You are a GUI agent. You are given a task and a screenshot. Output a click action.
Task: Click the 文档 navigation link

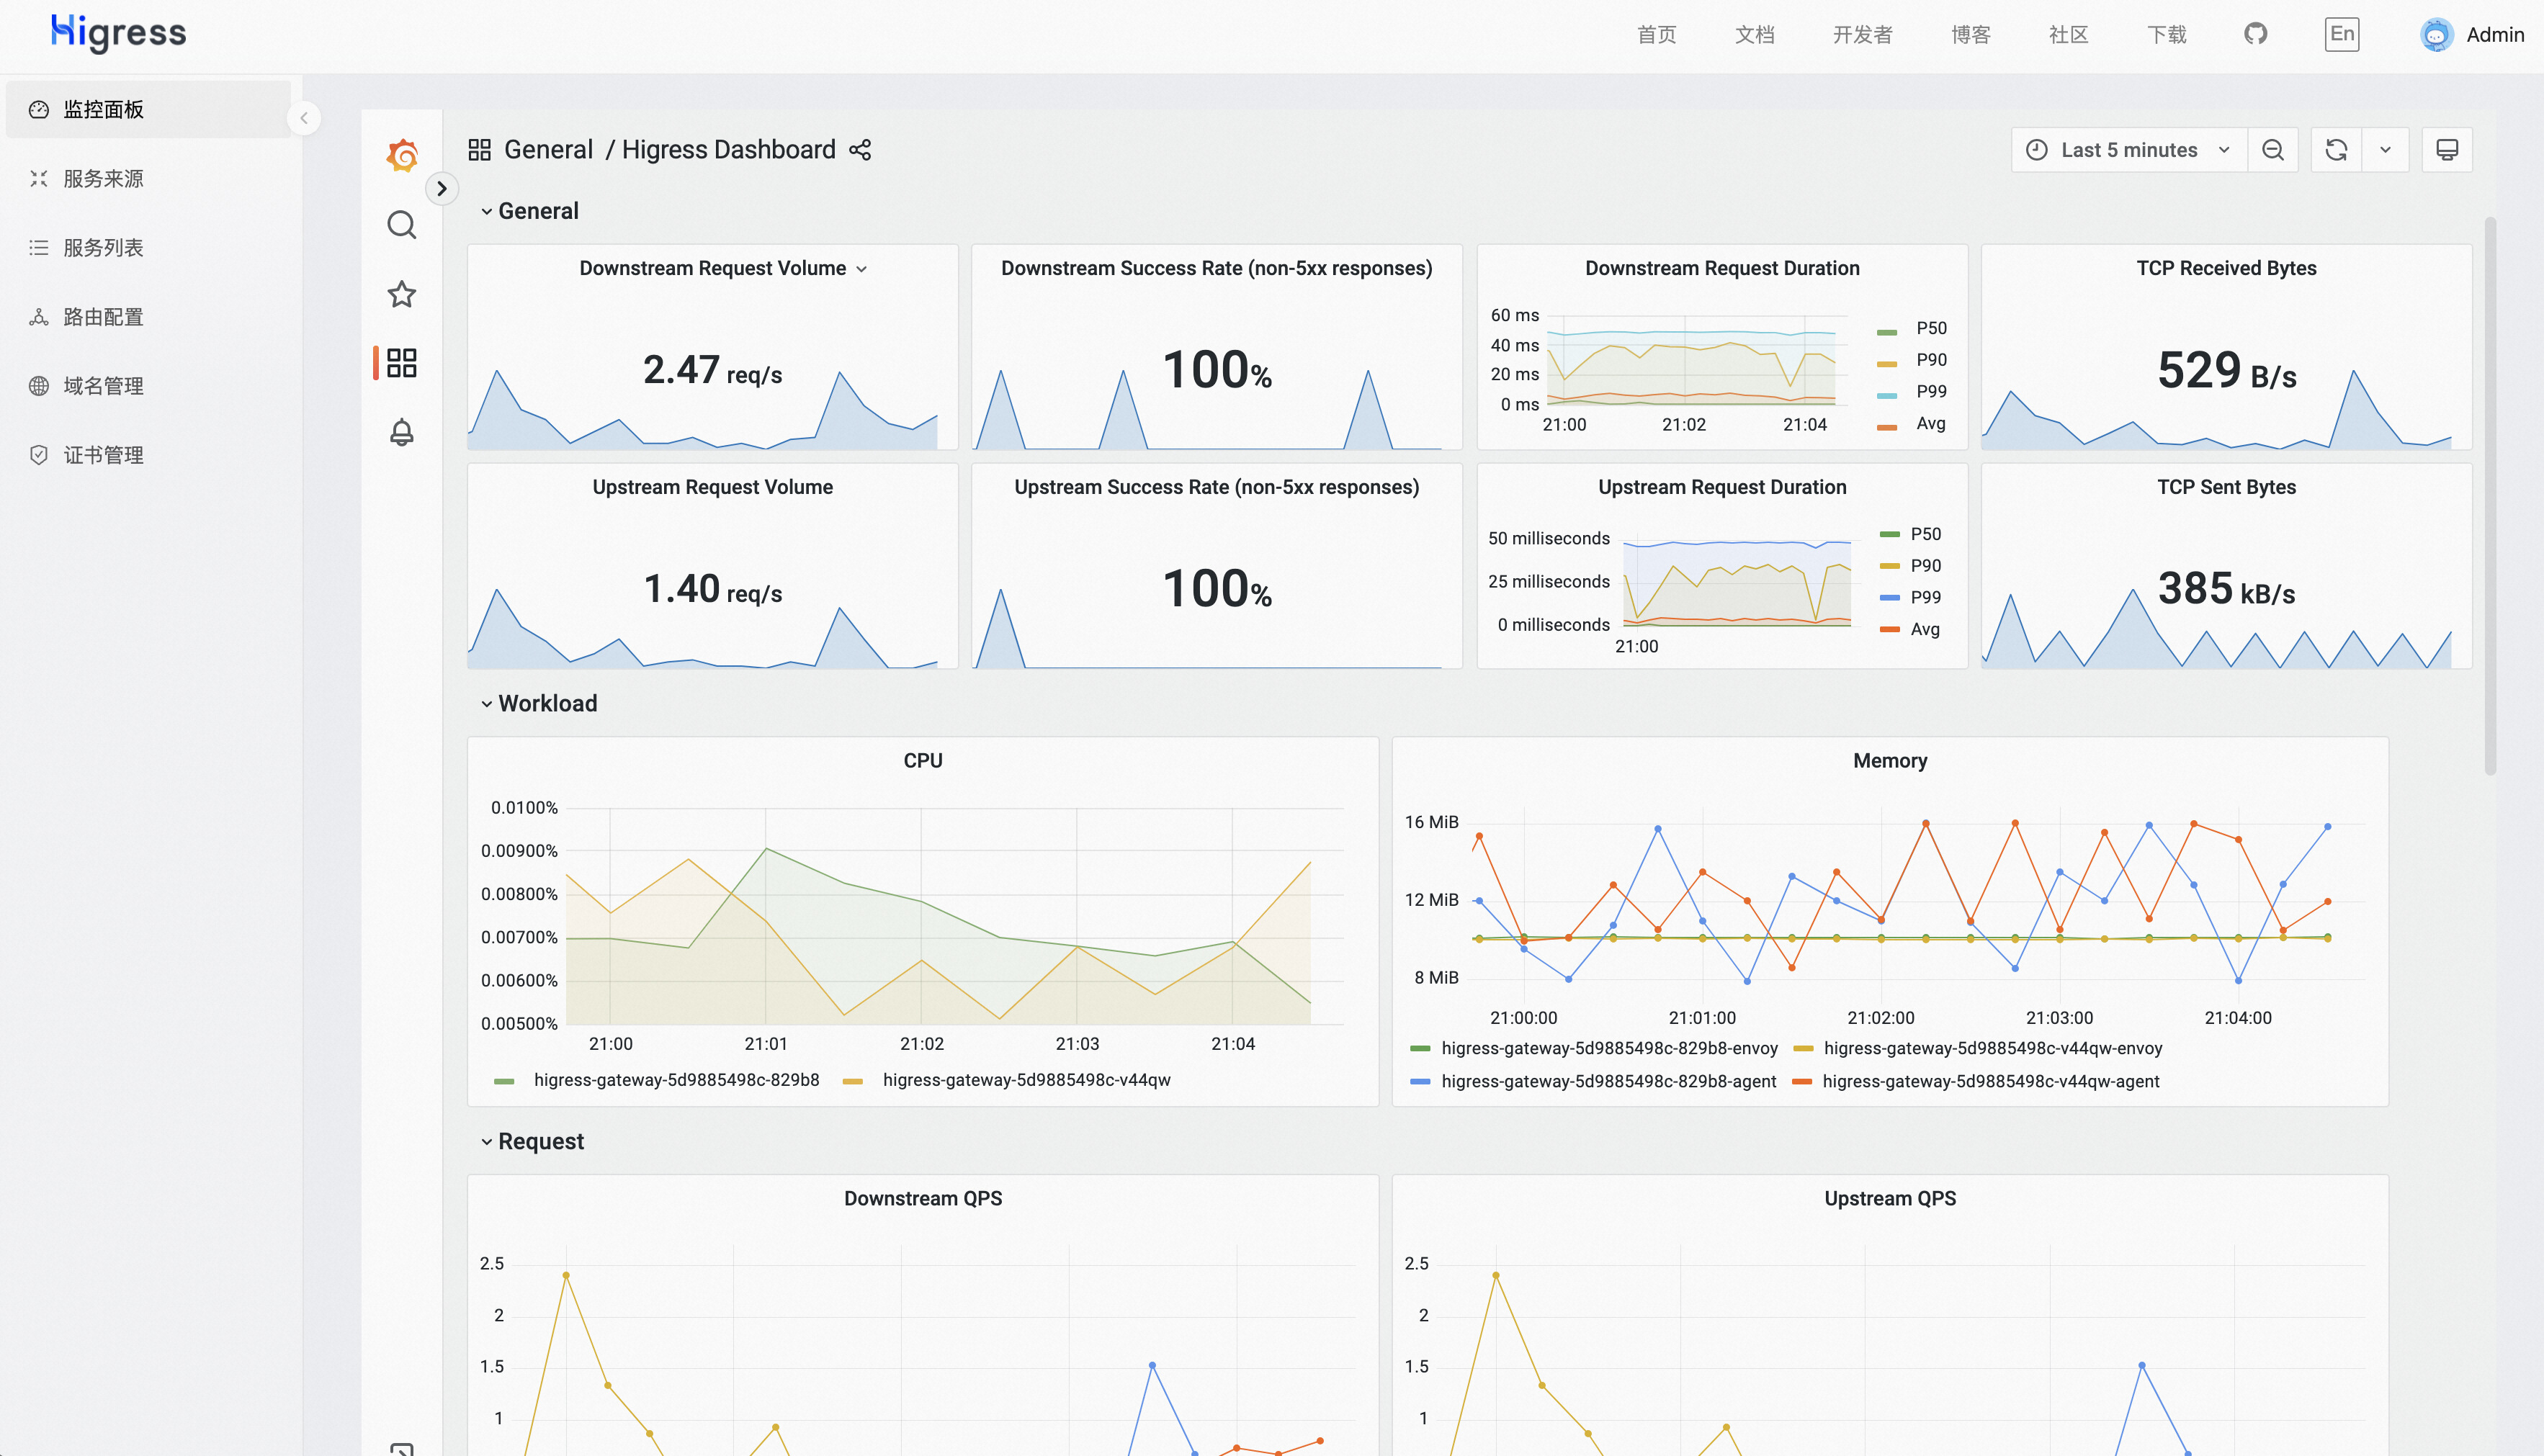point(1754,35)
